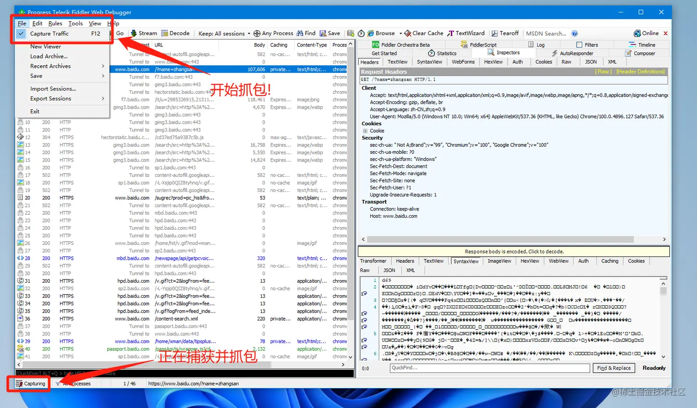
Task: Click the Body column header
Action: pyautogui.click(x=259, y=45)
